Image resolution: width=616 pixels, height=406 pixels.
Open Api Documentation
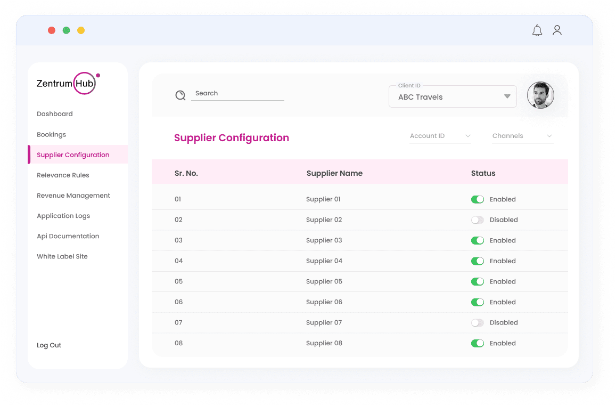click(x=68, y=236)
